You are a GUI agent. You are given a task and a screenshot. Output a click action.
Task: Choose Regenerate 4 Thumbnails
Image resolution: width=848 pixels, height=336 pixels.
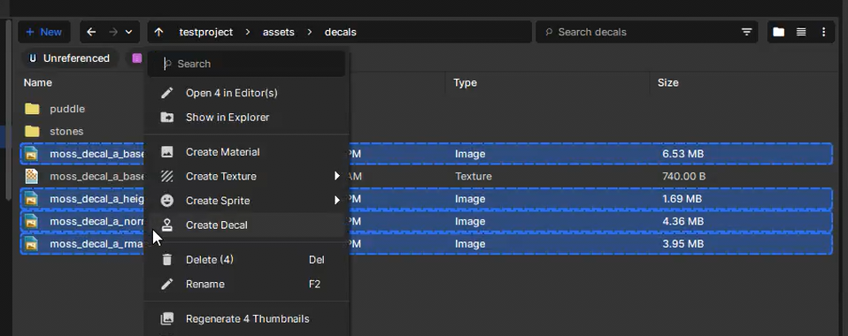247,318
